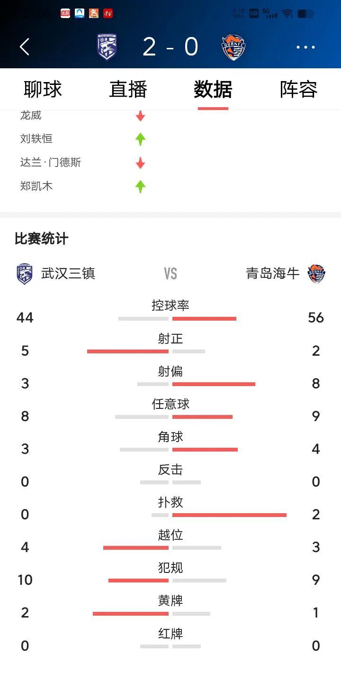This screenshot has width=341, height=683.
Task: Tap the 青岛海牛 team logo in statistics
Action: click(x=316, y=274)
